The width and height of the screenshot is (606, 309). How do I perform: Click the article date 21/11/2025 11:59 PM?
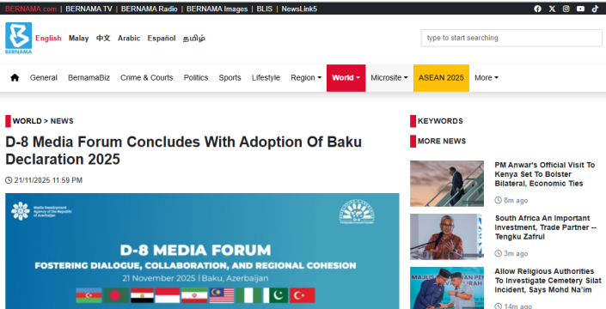point(48,180)
